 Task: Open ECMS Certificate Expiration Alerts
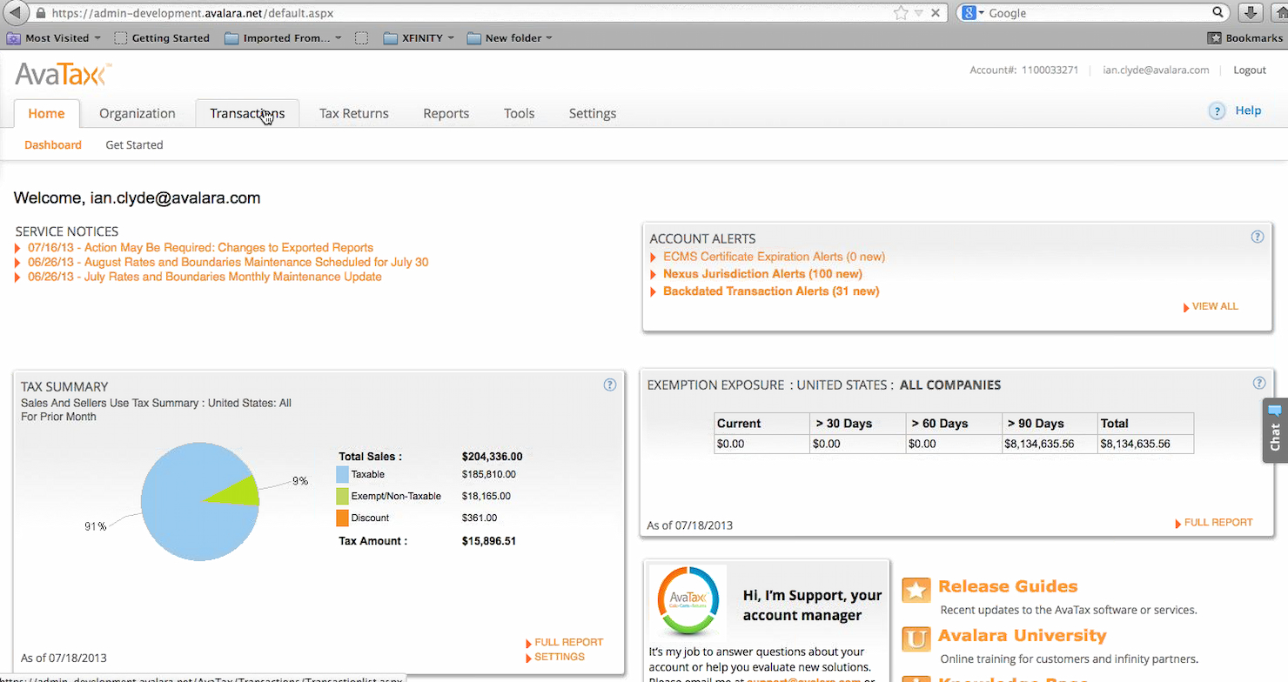point(774,257)
